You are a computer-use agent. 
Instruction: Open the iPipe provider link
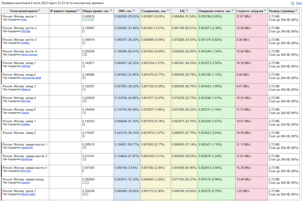point(24,20)
